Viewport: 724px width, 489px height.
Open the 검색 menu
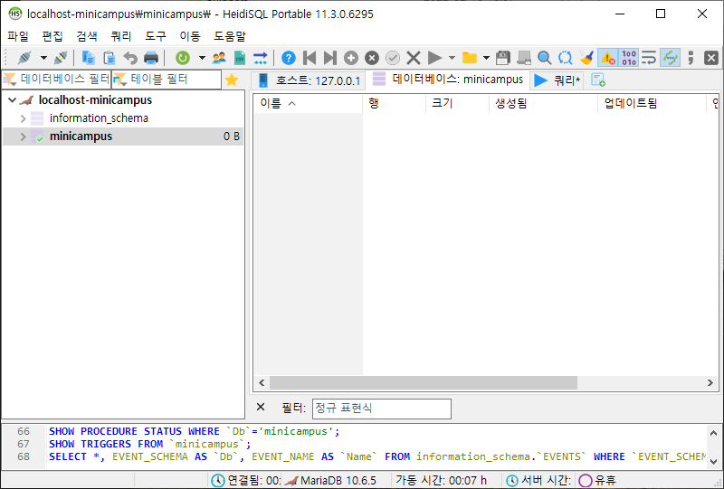point(87,36)
